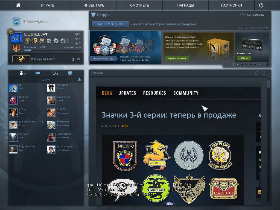This screenshot has height=210, width=280.
Task: Click the Wildfire dragon pin image
Action: tap(156, 155)
